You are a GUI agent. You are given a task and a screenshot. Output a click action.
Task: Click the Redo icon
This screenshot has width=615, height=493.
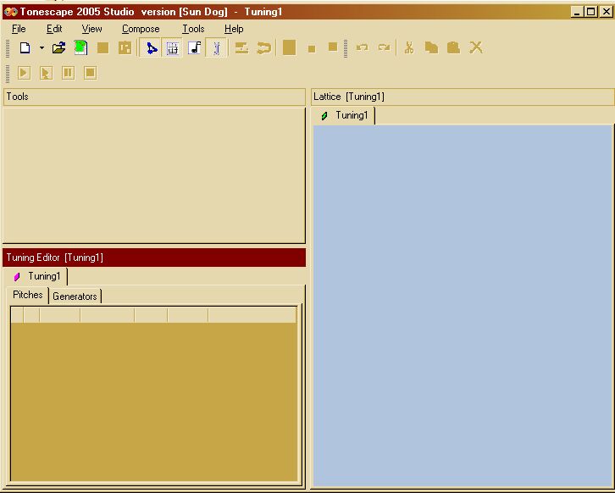[384, 47]
